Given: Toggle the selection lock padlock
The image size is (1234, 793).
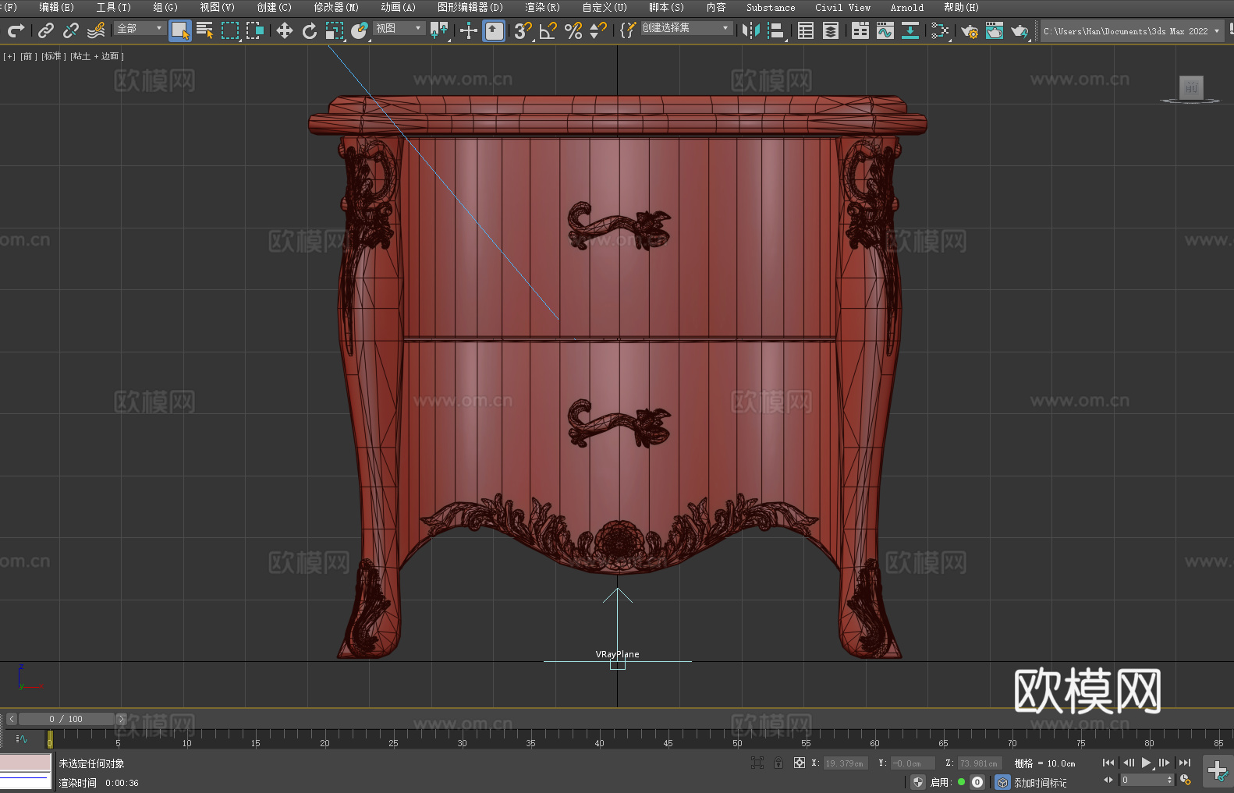Looking at the screenshot, I should pos(778,763).
